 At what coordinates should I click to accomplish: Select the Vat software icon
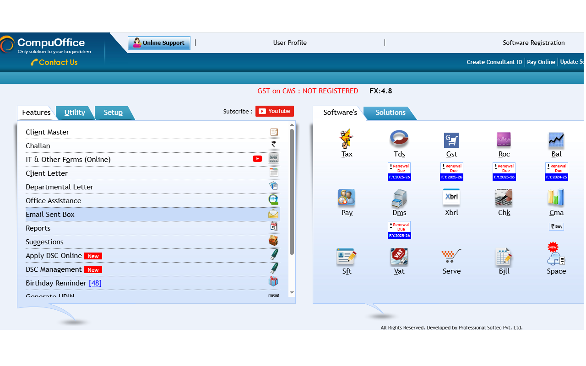click(x=399, y=257)
